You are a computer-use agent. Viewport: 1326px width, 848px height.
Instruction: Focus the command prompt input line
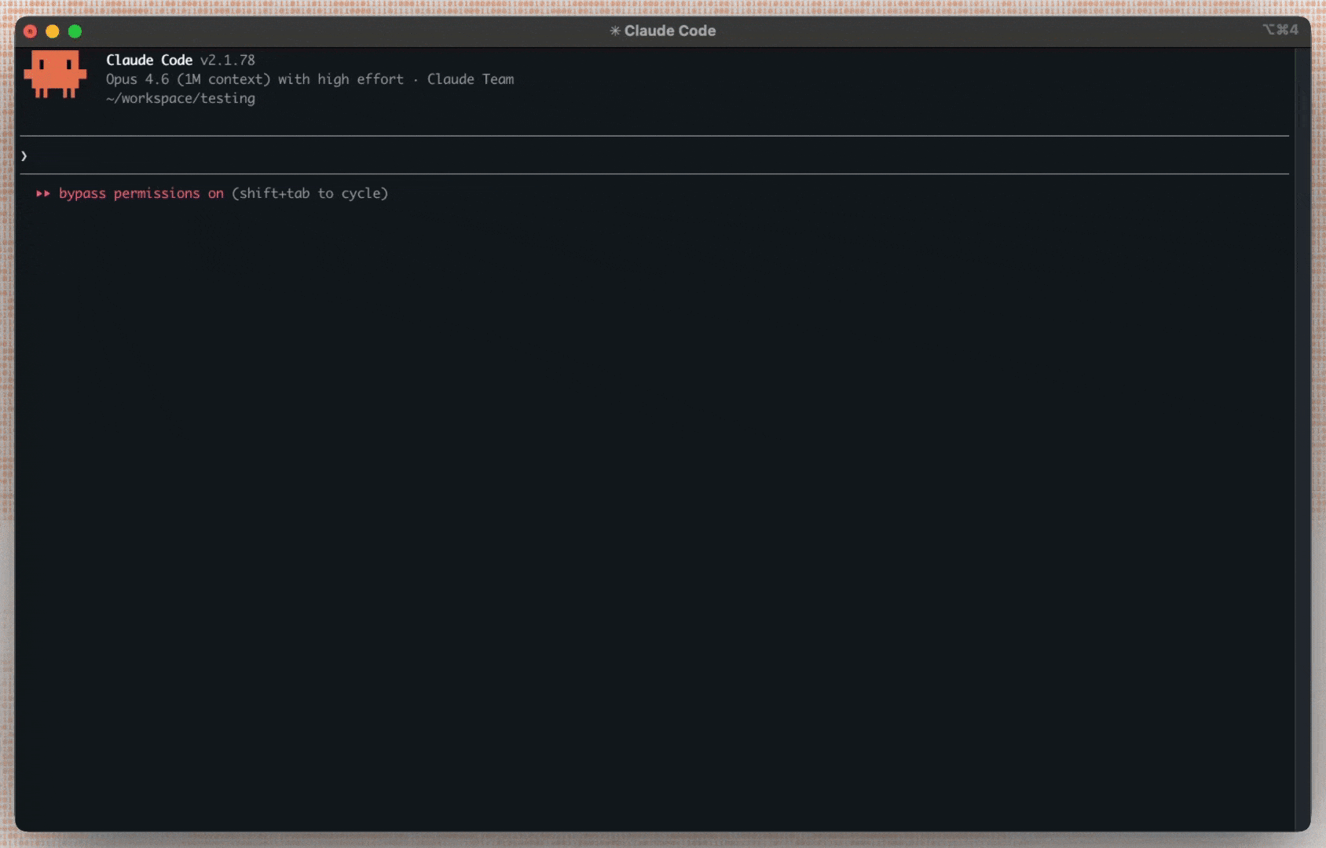click(x=628, y=155)
